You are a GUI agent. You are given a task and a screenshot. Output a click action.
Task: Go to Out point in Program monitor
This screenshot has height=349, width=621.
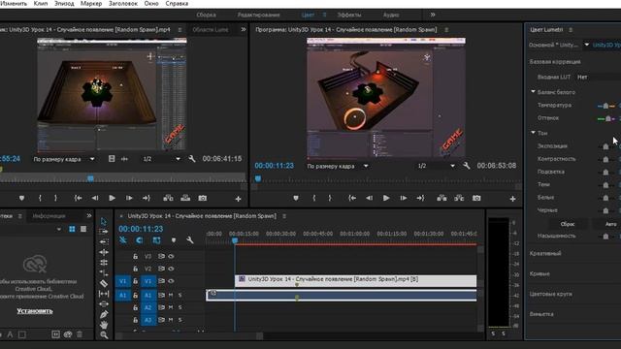[x=420, y=198]
